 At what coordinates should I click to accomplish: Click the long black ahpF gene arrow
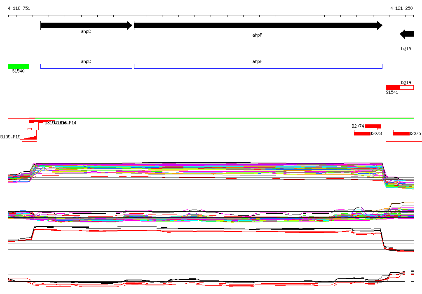click(x=258, y=26)
